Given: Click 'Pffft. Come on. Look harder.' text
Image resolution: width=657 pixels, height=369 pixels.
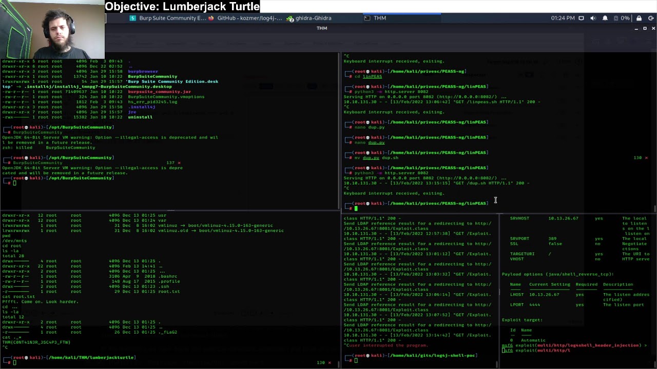Looking at the screenshot, I should (x=40, y=302).
